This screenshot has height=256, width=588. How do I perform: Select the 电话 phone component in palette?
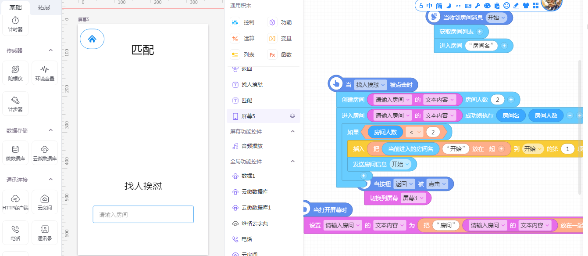tap(15, 233)
